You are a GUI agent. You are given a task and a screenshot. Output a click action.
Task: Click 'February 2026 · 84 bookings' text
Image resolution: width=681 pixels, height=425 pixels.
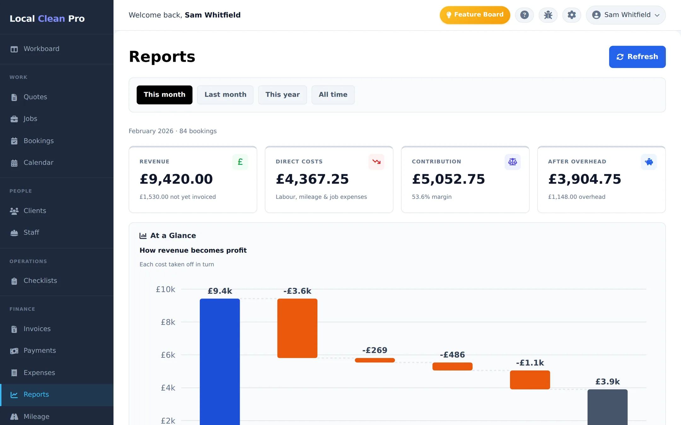pyautogui.click(x=173, y=131)
